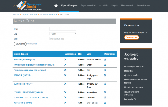Viewport: 168px width, 107px height.
Task: Click the Suppression column header
Action: (x=70, y=54)
